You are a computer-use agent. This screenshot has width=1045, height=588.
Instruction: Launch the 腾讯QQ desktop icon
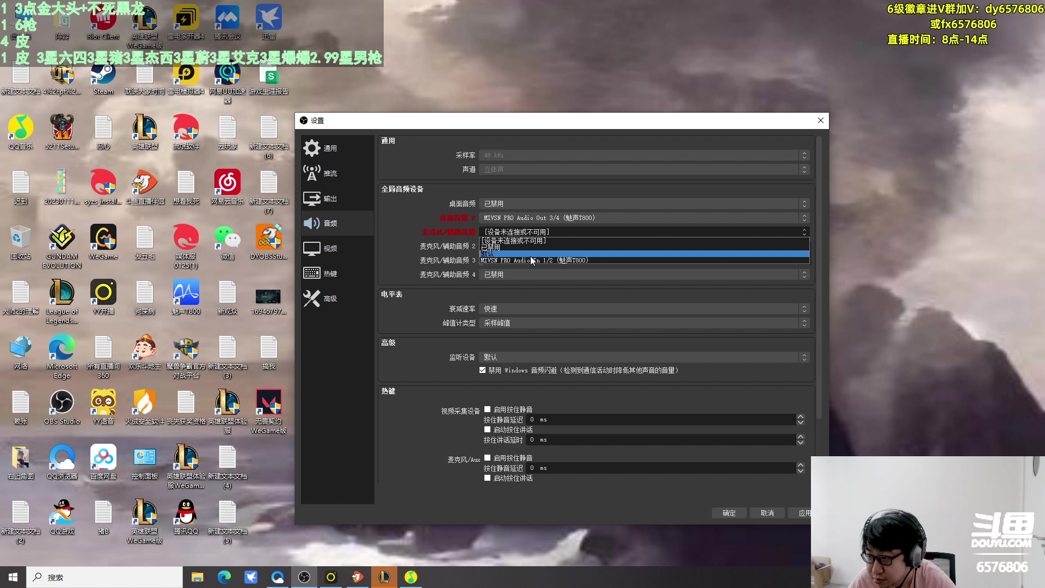click(186, 517)
